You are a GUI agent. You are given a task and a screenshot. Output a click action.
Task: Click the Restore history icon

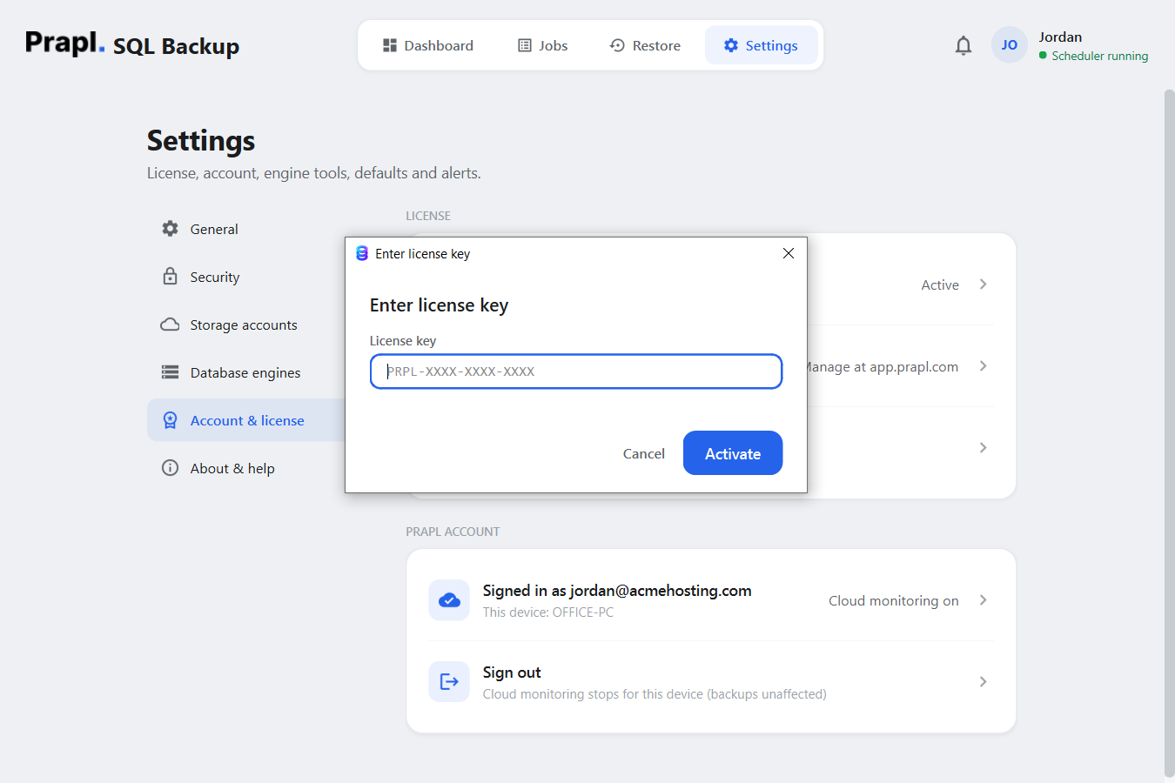[617, 45]
